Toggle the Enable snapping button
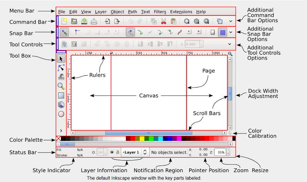Image resolution: width=307 pixels, height=182 pixels. pyautogui.click(x=64, y=32)
